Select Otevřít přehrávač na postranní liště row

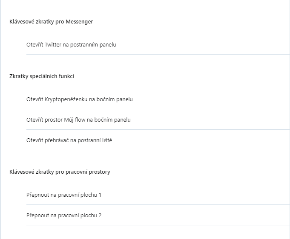[158, 140]
